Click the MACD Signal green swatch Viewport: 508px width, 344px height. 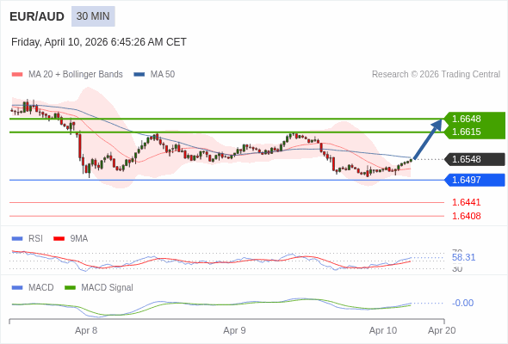coord(70,288)
